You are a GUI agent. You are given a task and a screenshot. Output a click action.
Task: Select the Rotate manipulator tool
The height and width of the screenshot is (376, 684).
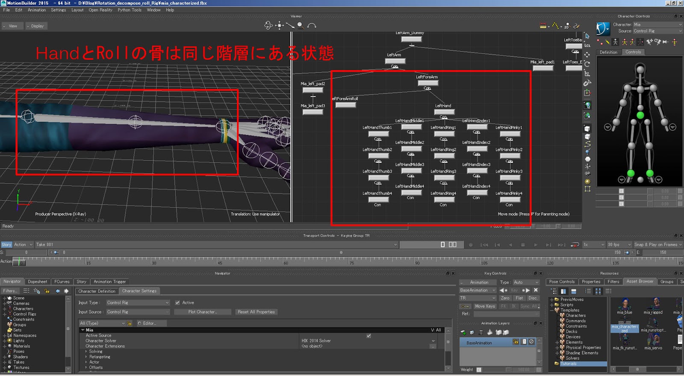coord(587,64)
